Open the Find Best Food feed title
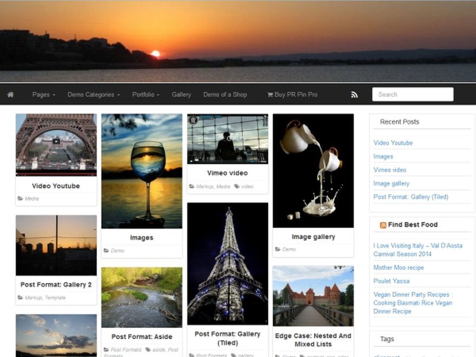Image resolution: width=476 pixels, height=357 pixels. [413, 225]
